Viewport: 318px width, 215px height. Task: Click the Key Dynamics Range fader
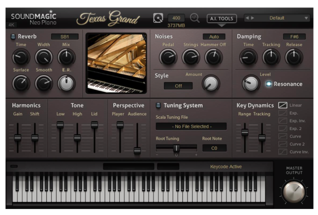pyautogui.click(x=245, y=132)
